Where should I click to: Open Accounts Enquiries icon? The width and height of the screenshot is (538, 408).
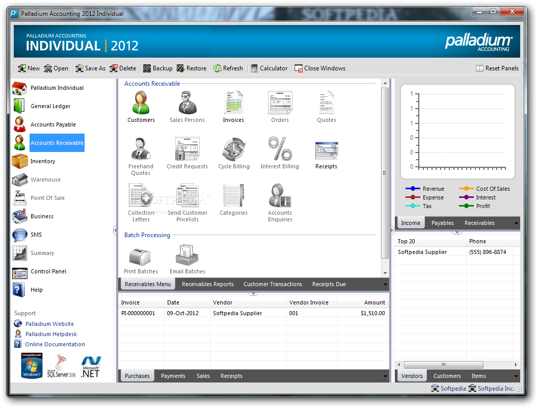[x=280, y=202]
